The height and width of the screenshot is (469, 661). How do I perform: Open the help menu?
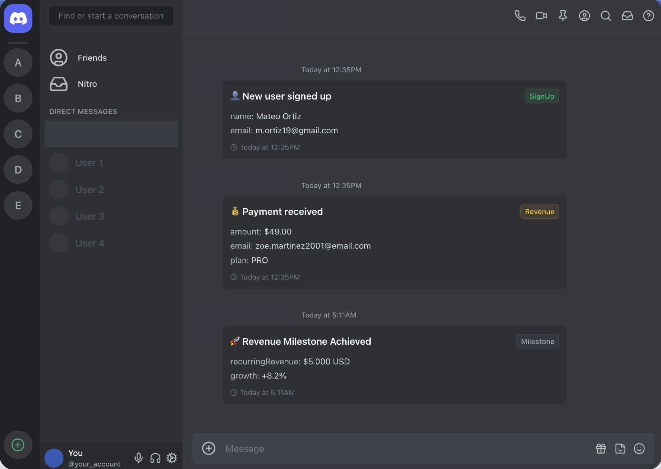[x=648, y=16]
